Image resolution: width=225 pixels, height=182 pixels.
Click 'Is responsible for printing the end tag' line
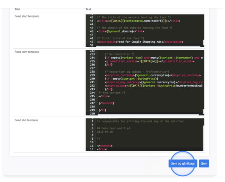(140, 121)
